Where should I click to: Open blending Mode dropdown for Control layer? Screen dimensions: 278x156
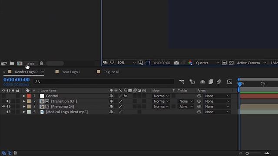[161, 96]
